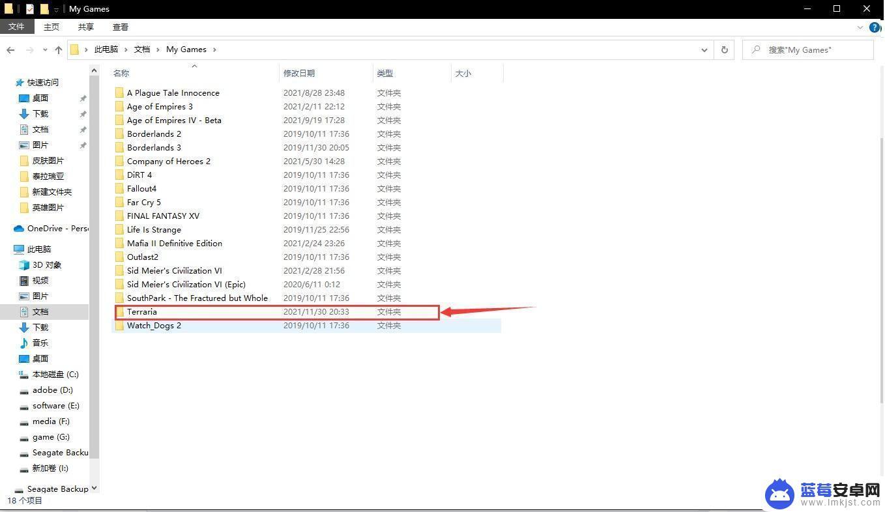This screenshot has height=512, width=885.
Task: Open OneDrive - Personal in sidebar
Action: point(51,228)
